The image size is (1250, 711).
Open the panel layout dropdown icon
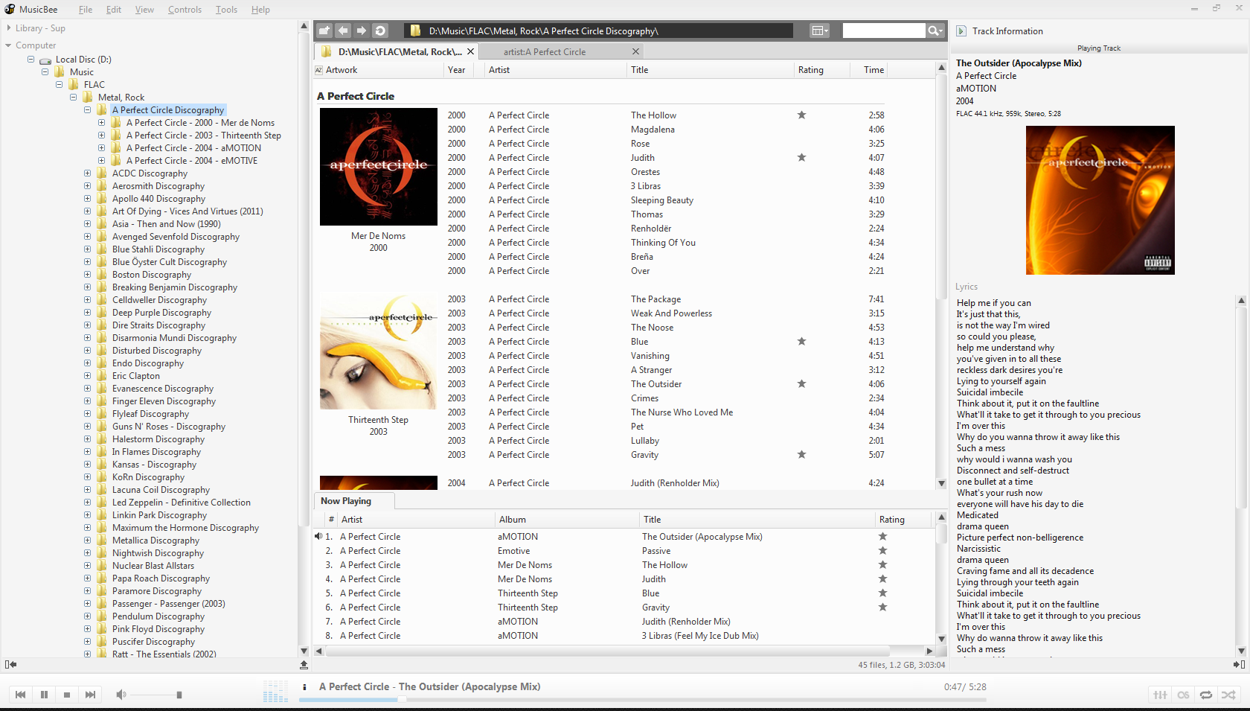(x=819, y=31)
